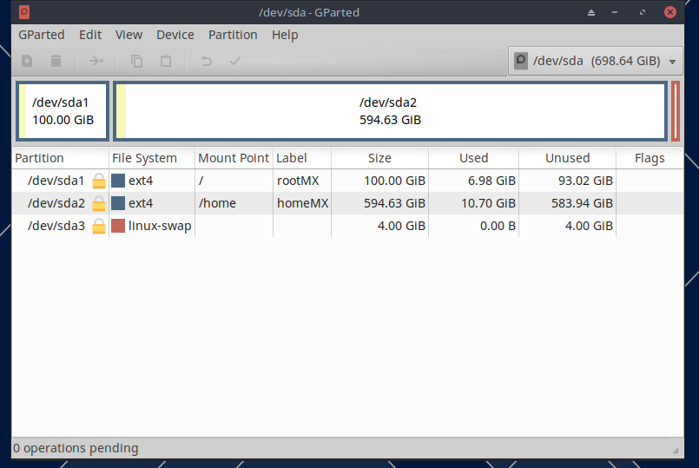Viewport: 699px width, 468px height.
Task: Open the /dev/sda device dropdown
Action: pyautogui.click(x=595, y=61)
